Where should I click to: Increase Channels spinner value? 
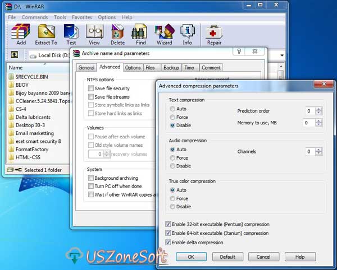click(318, 150)
